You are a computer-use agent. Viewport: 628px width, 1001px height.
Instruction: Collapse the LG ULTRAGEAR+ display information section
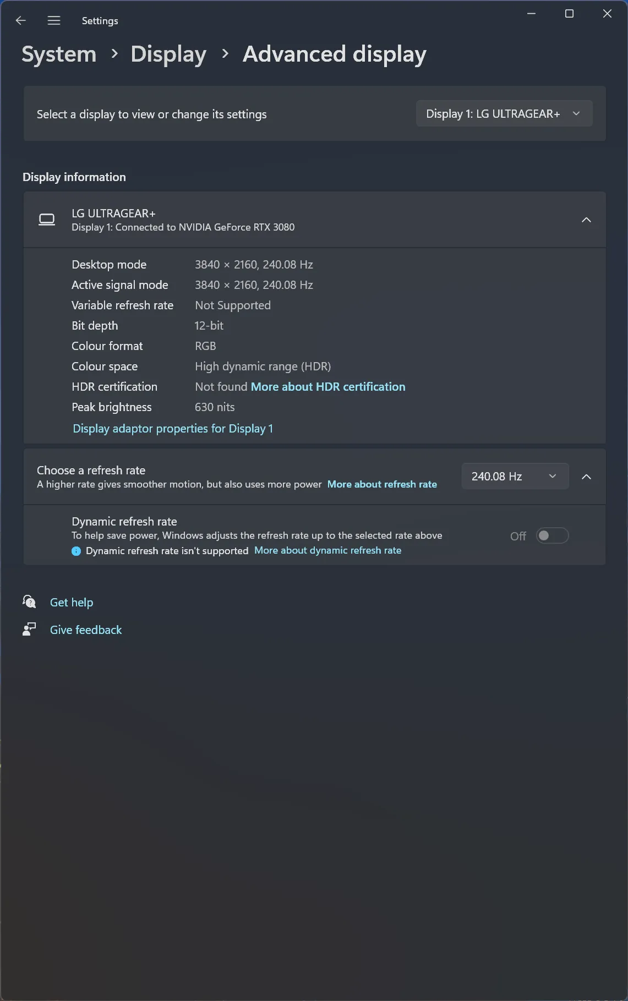[x=586, y=220]
